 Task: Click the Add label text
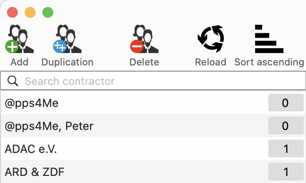click(x=19, y=62)
